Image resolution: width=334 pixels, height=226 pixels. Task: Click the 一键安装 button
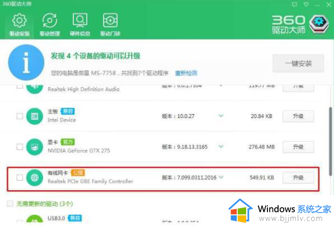[298, 63]
